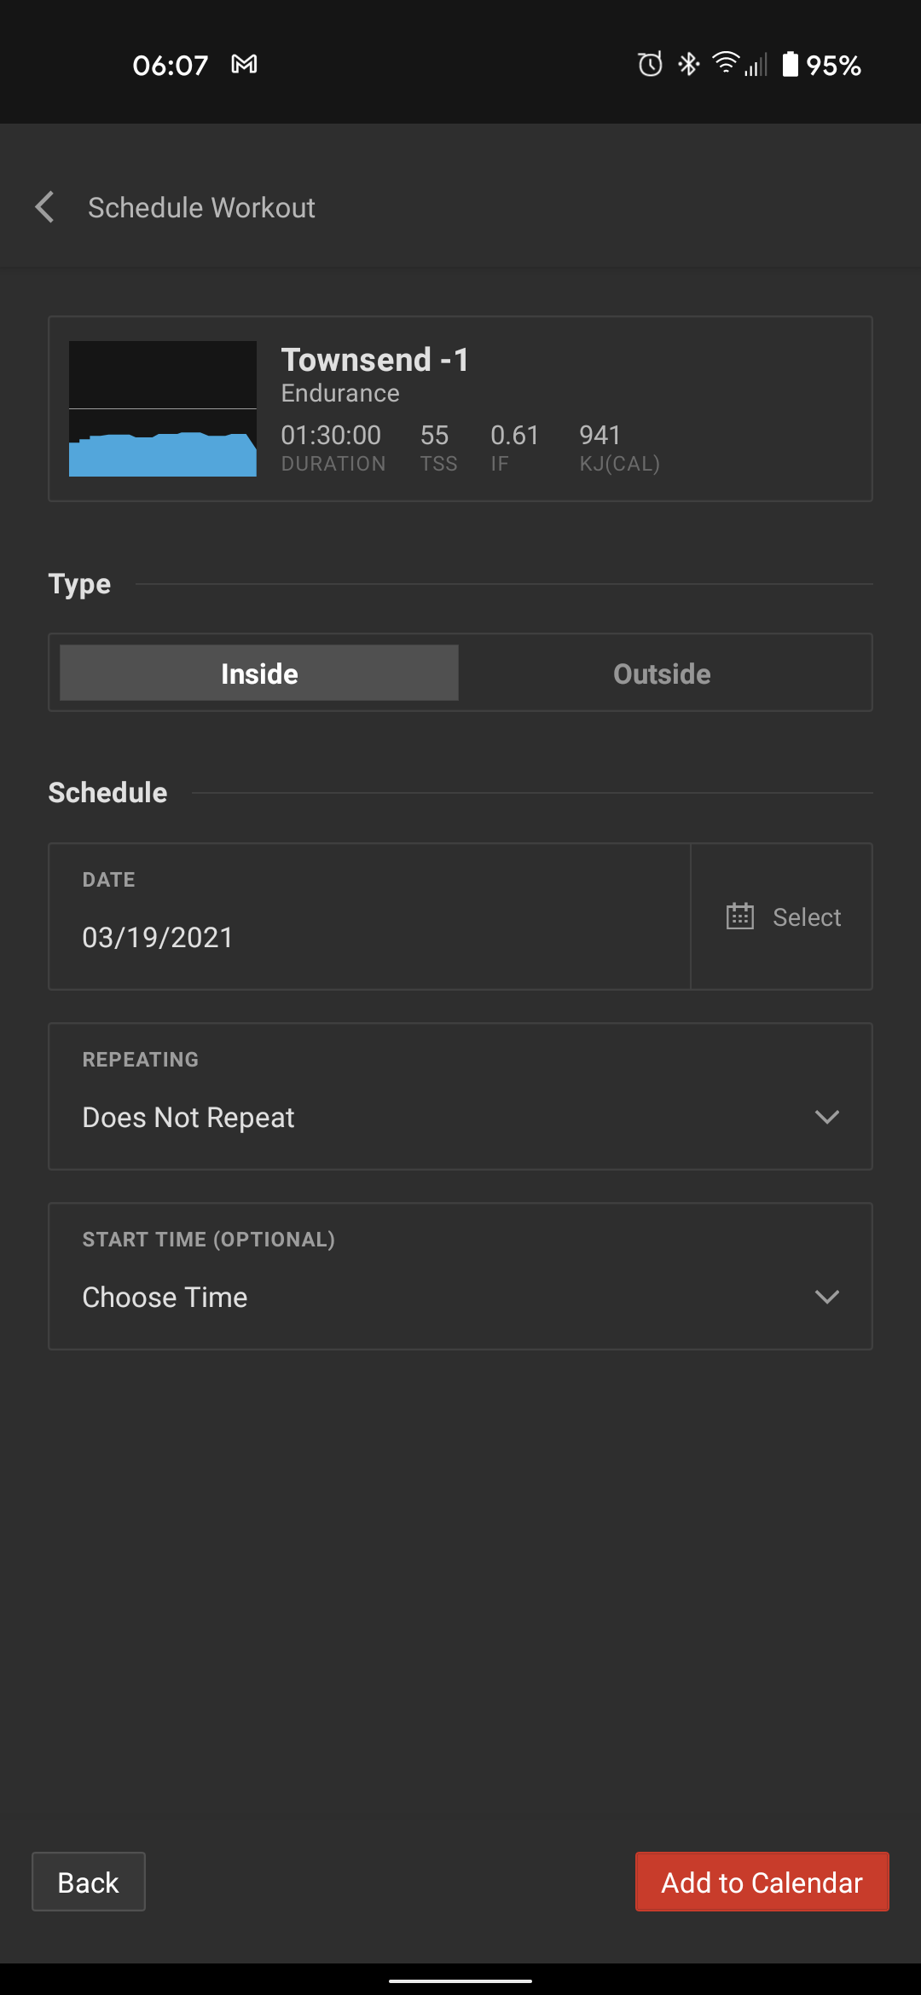This screenshot has height=1995, width=921.
Task: Open the calendar icon next to Select
Action: 739,917
